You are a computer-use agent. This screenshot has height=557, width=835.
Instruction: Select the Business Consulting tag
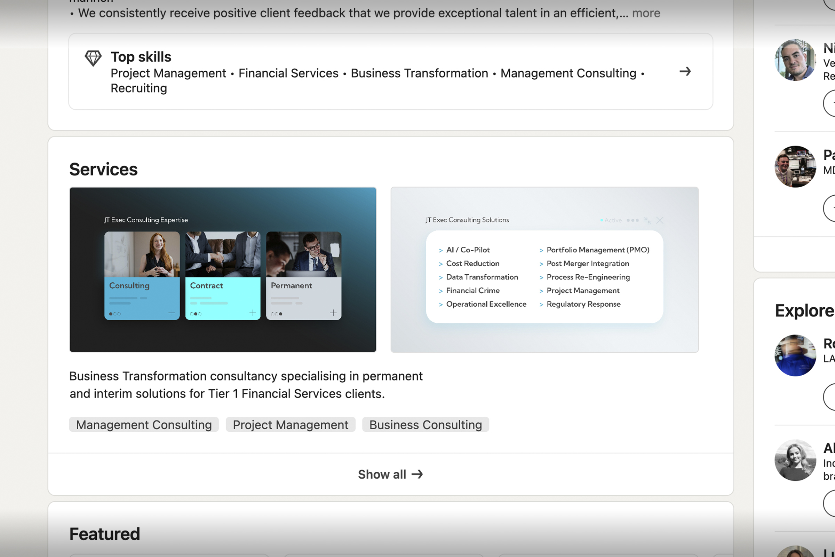425,424
